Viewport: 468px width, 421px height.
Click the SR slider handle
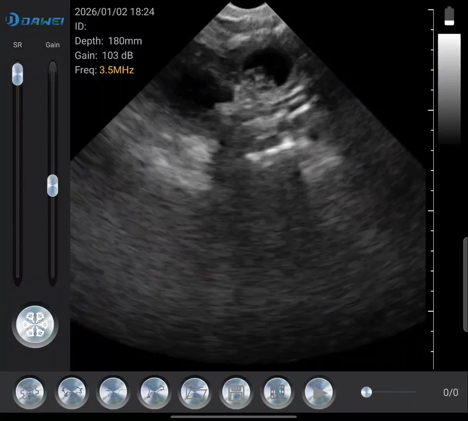coord(18,74)
